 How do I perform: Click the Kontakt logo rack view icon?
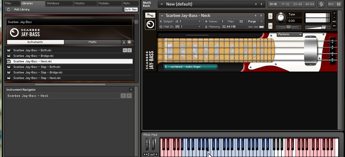coord(321,4)
